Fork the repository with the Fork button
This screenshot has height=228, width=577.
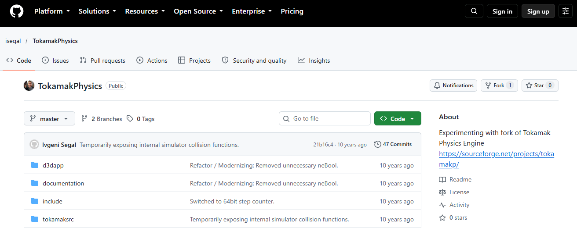(x=499, y=85)
